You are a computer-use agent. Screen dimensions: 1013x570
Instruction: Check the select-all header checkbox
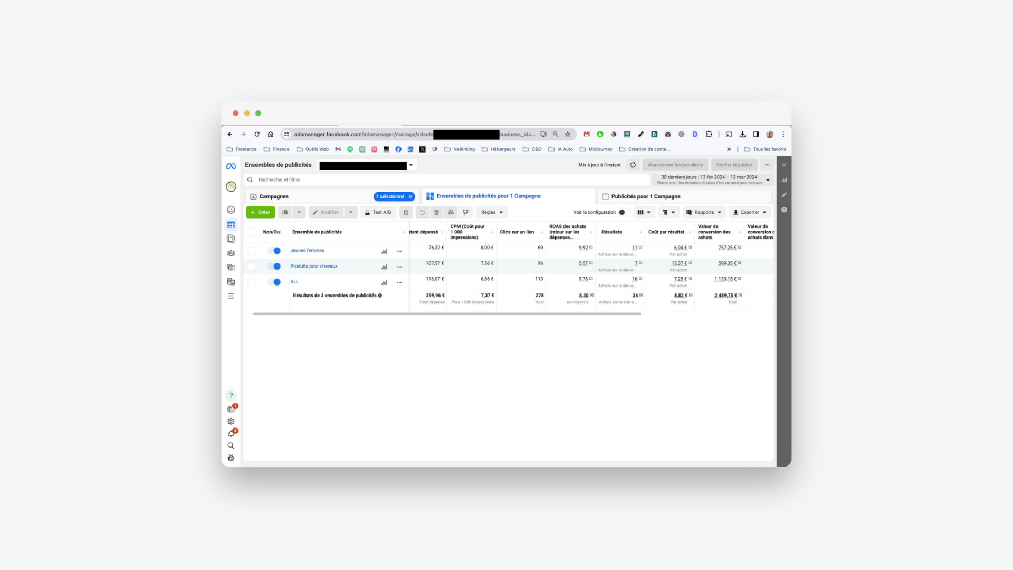pos(252,232)
